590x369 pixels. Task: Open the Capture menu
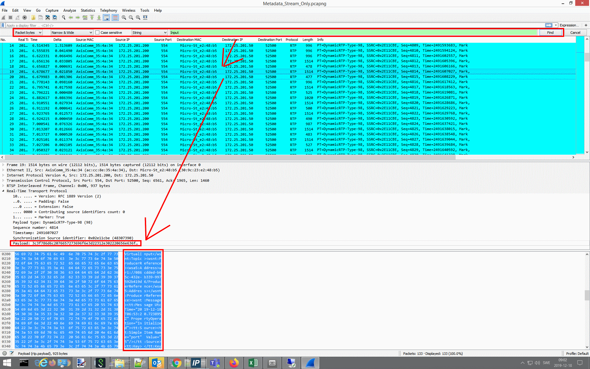[x=52, y=10]
